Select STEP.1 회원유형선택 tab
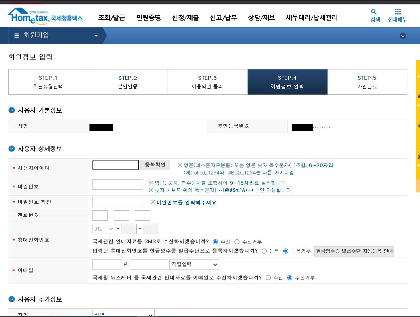Image resolution: width=420 pixels, height=317 pixels. pos(48,82)
